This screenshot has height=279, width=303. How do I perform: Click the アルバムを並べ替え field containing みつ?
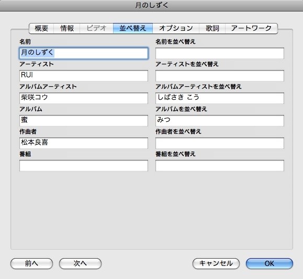220,120
